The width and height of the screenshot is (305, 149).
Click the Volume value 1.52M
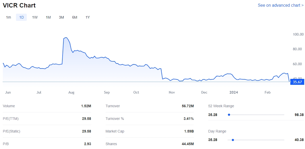[86, 106]
